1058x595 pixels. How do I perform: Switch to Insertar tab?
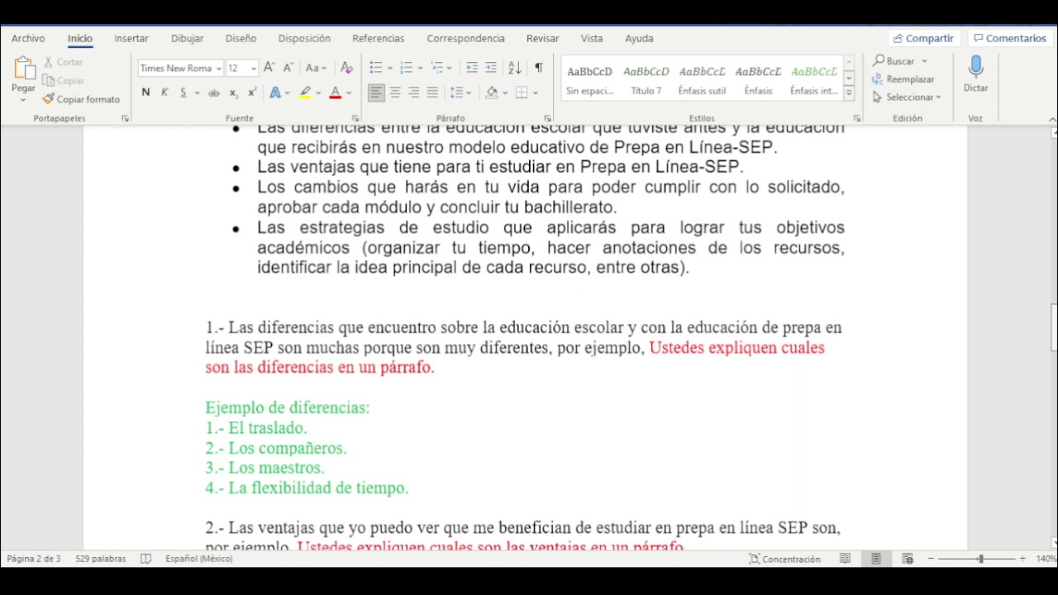pyautogui.click(x=131, y=38)
